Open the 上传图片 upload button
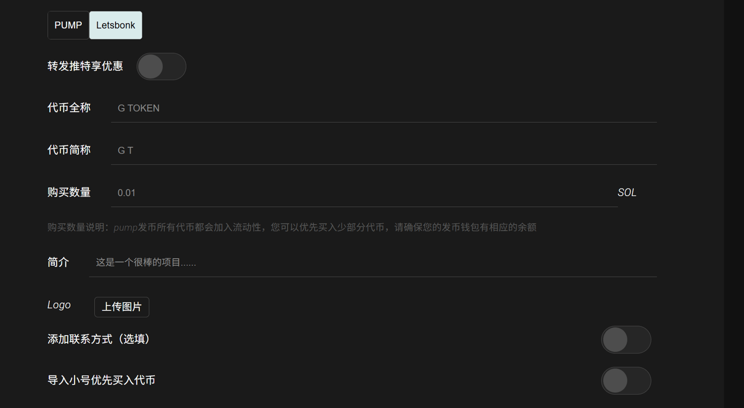This screenshot has height=408, width=744. pos(121,307)
